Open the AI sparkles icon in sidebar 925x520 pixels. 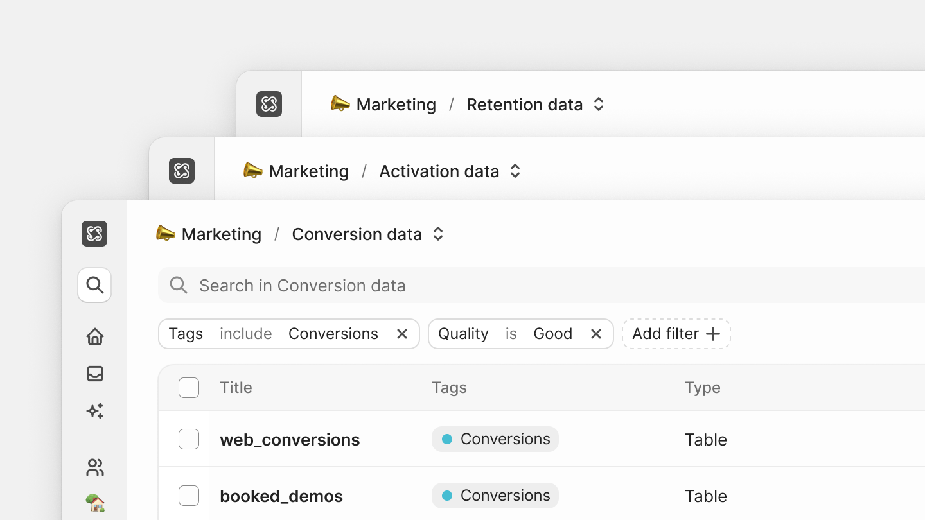point(95,411)
